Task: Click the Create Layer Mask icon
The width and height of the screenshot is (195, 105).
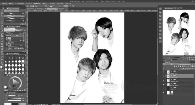Action: (x=190, y=69)
